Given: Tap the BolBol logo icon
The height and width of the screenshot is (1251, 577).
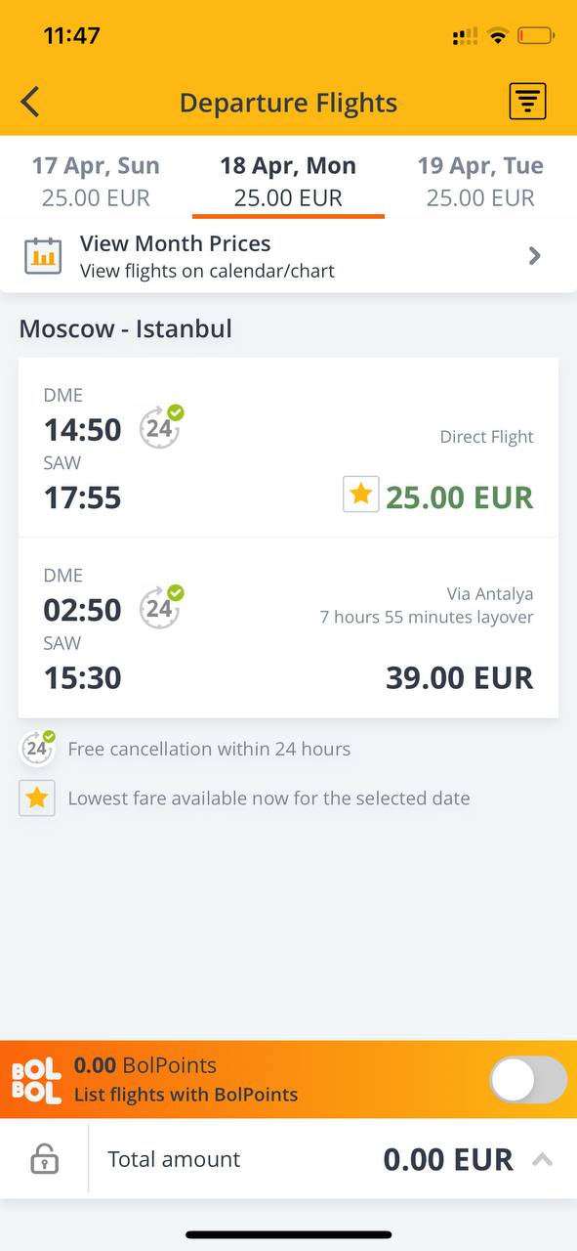Looking at the screenshot, I should point(36,1080).
